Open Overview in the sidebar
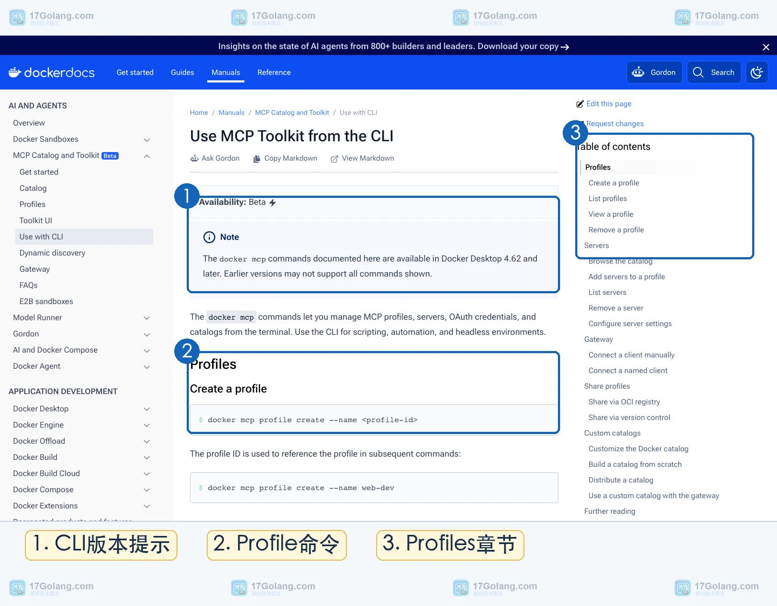Viewport: 777px width, 606px height. [29, 123]
